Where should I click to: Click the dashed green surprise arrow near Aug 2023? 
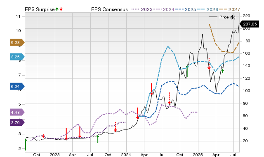coord(98,139)
